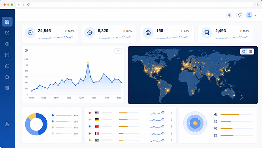Open browser three-dot menu
The height and width of the screenshot is (148, 262).
tap(257, 4)
